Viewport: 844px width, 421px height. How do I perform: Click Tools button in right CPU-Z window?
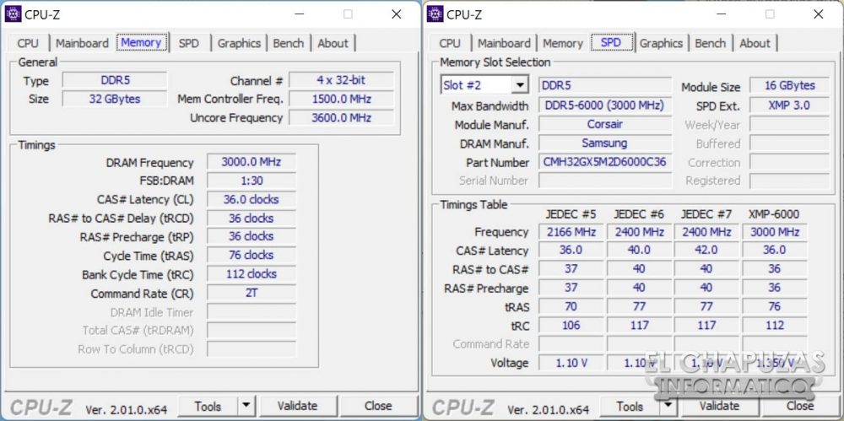(630, 407)
